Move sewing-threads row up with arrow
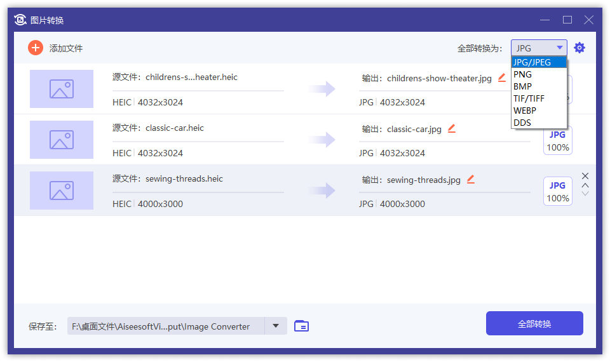 point(585,185)
